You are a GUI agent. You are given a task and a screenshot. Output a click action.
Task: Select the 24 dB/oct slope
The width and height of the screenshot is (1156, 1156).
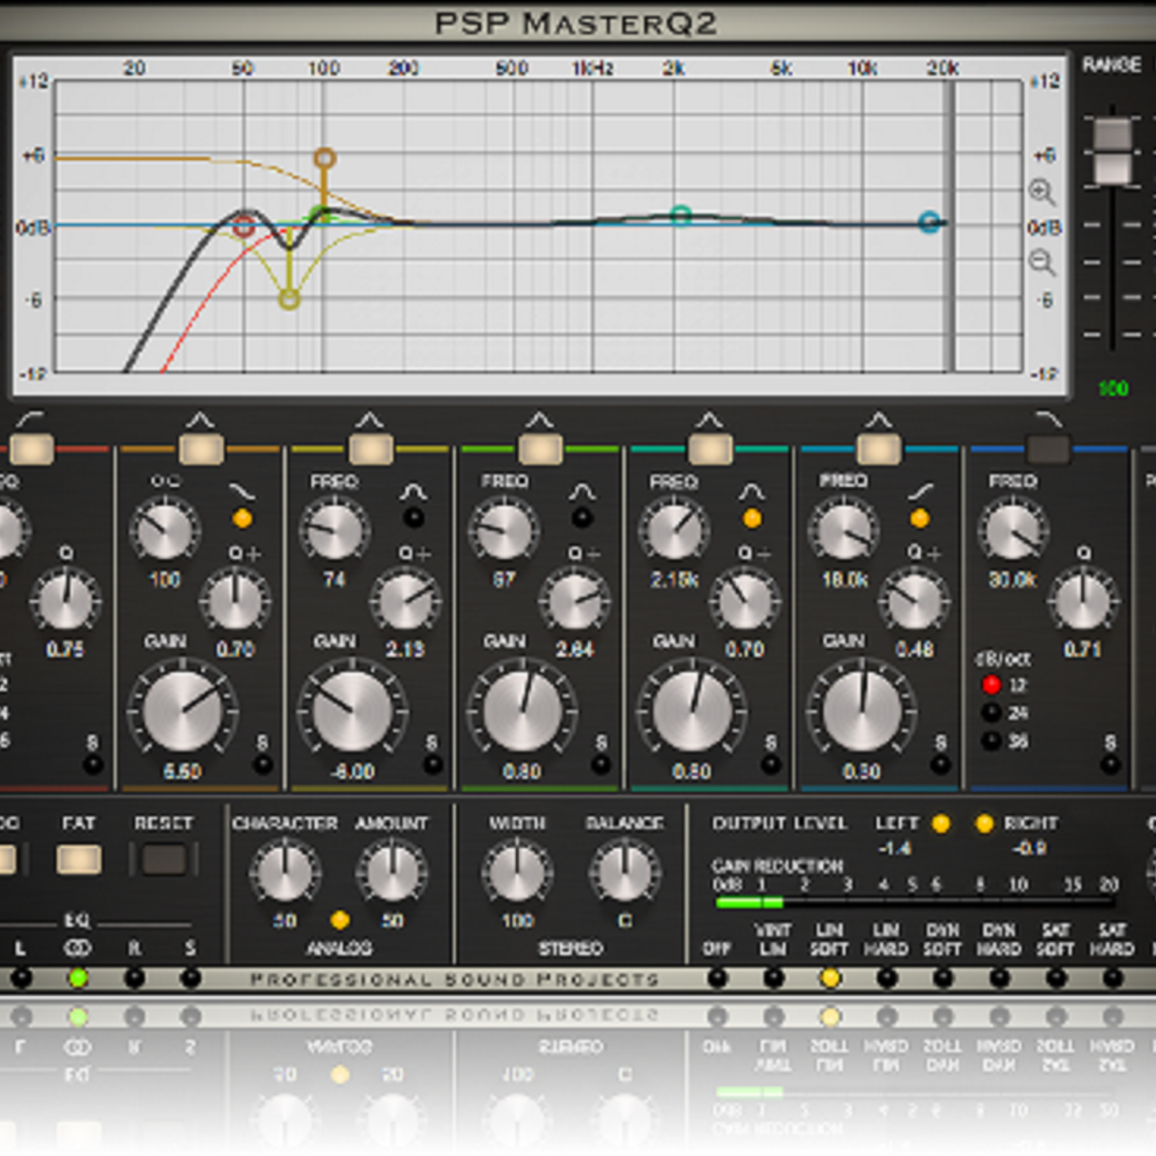(x=991, y=713)
